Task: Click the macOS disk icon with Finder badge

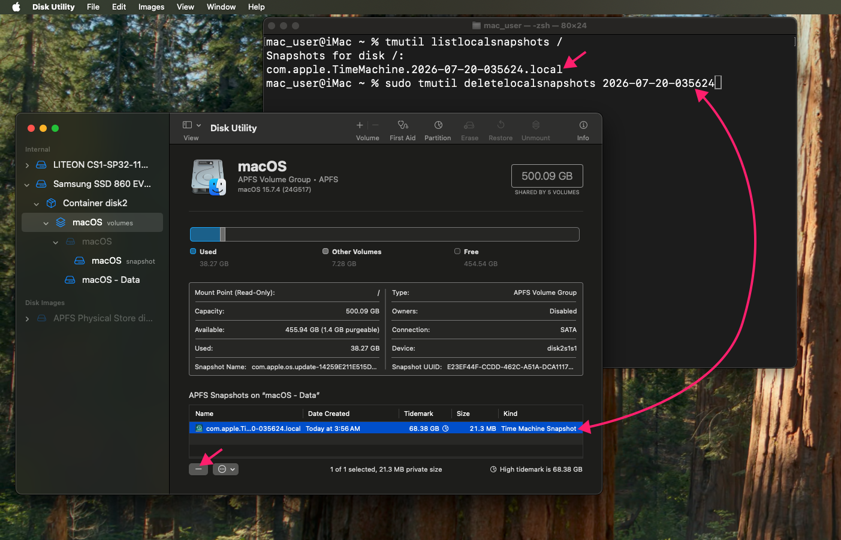Action: [209, 177]
